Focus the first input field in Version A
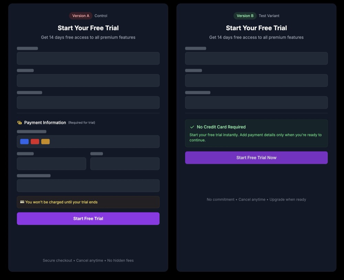Viewport: 344px width, 280px height. pos(88,58)
